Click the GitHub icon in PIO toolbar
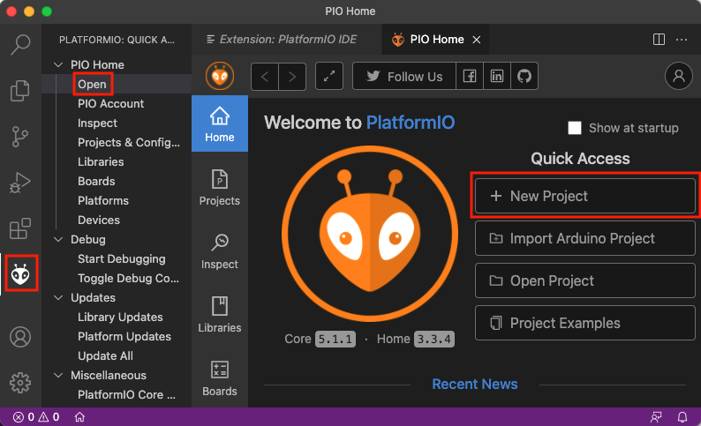Viewport: 701px width, 426px height. (524, 77)
